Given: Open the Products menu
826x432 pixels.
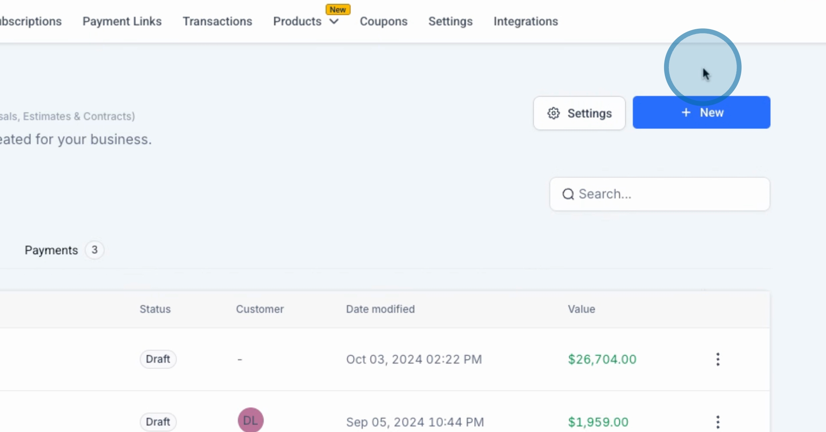Looking at the screenshot, I should [297, 21].
